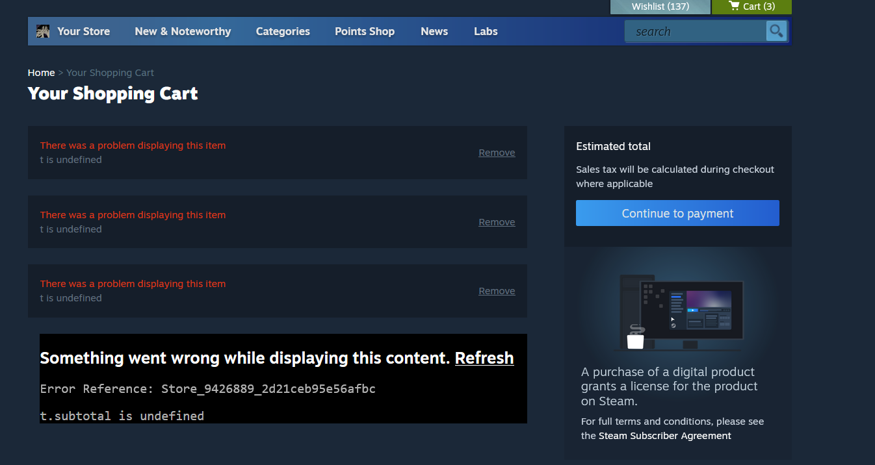Go to Points Shop
Screen dimensions: 875x465
pos(365,31)
